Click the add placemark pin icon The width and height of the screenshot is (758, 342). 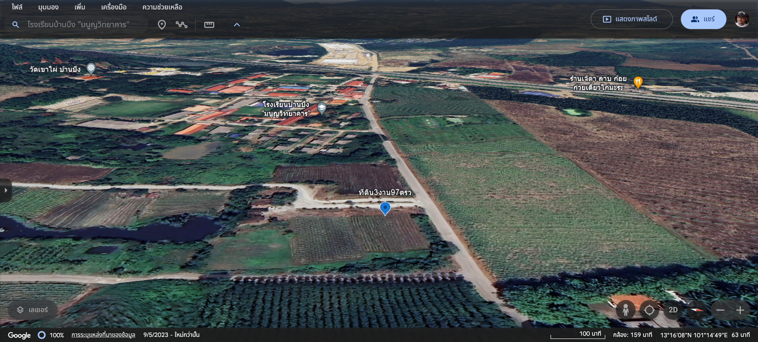click(x=161, y=25)
